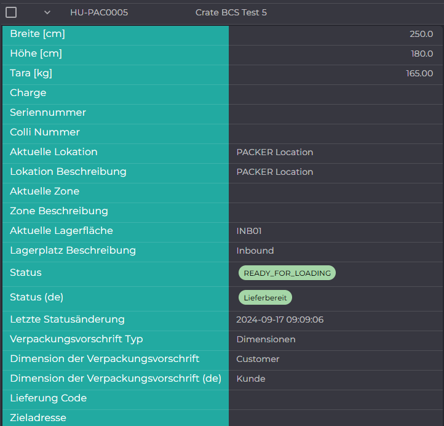The width and height of the screenshot is (444, 426).
Task: Collapse the HU-PAC0005 row details chevron
Action: click(47, 12)
